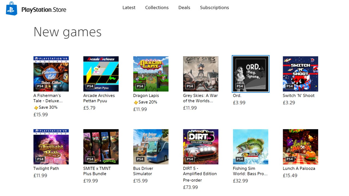Open the Latest section
The height and width of the screenshot is (196, 349).
(129, 7)
